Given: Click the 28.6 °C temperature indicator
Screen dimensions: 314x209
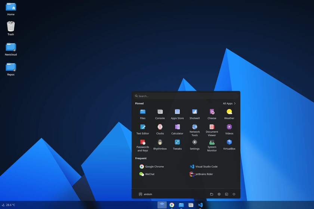Looking at the screenshot, I should click(9, 205).
